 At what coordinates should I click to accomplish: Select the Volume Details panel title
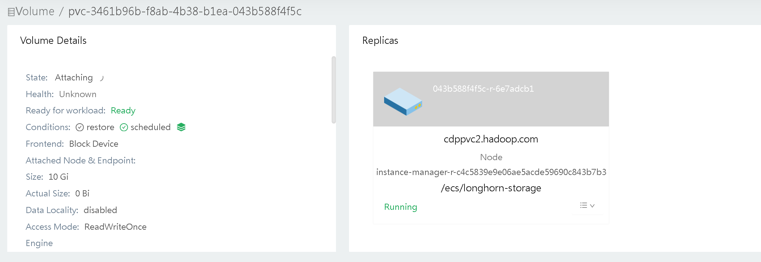pos(53,40)
